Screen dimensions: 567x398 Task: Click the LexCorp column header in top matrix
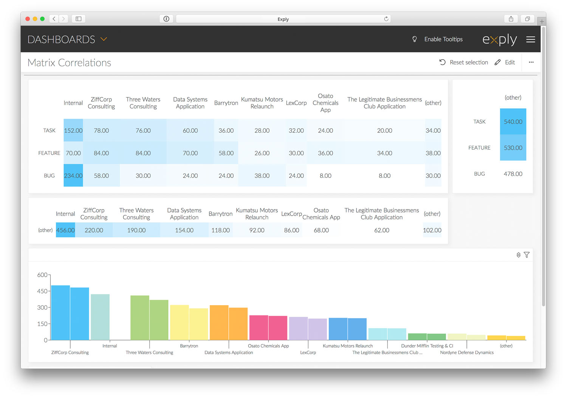pos(296,103)
